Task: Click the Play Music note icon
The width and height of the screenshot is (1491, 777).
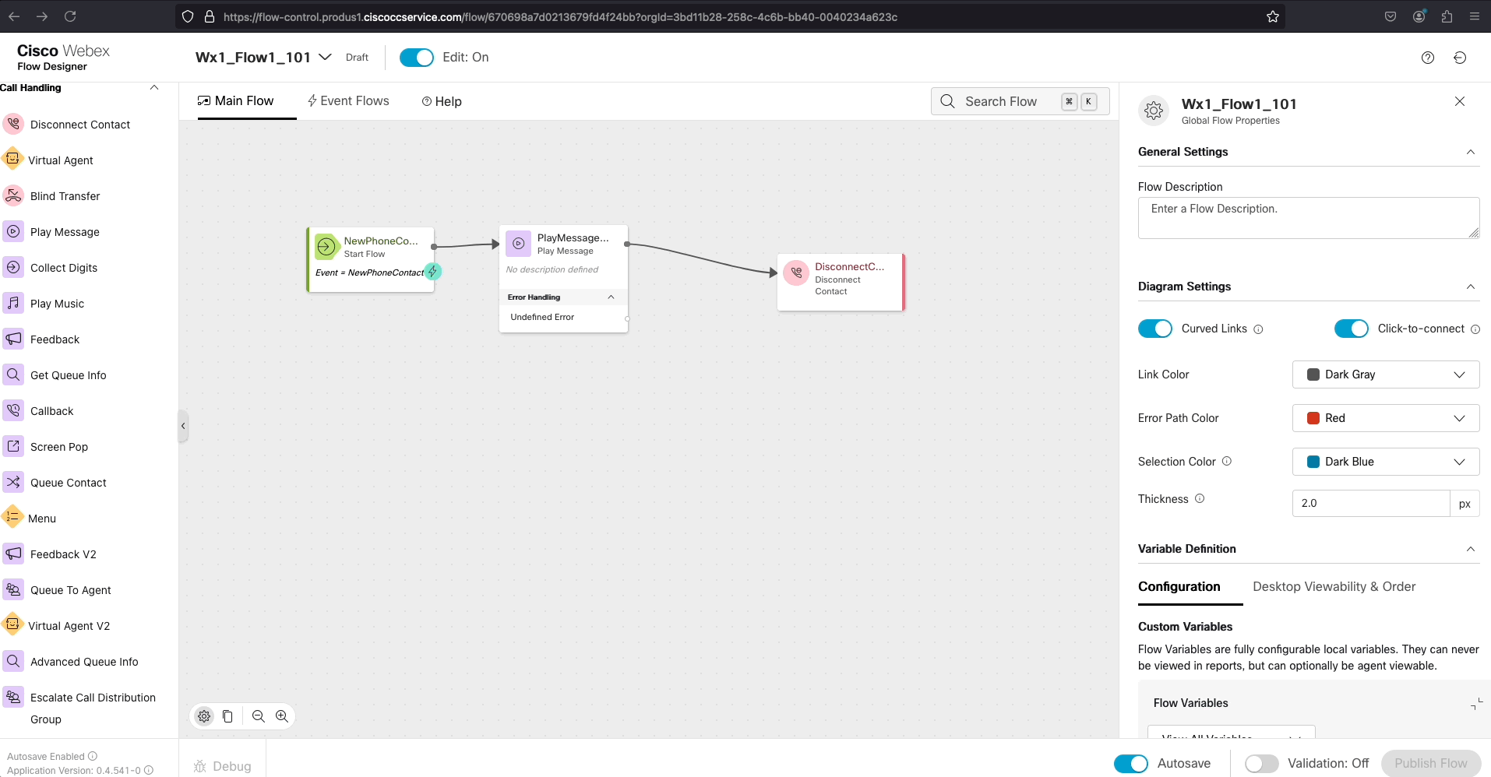Action: coord(13,303)
